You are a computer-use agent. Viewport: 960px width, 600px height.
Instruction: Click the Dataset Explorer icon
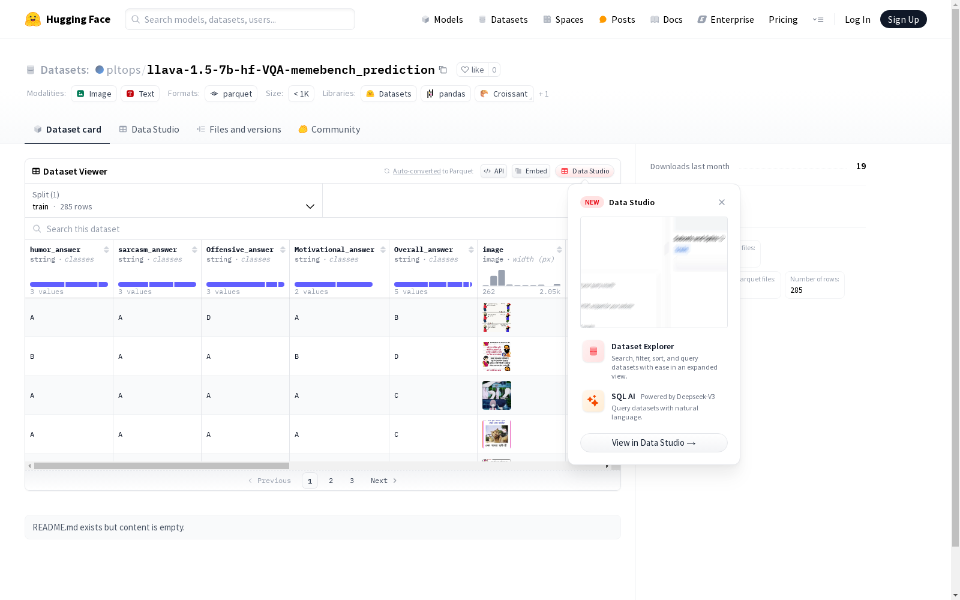coord(593,352)
